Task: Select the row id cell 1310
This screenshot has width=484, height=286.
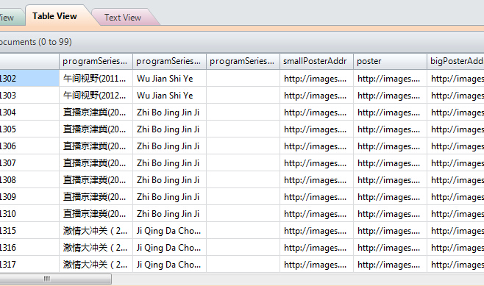Action: coord(29,214)
